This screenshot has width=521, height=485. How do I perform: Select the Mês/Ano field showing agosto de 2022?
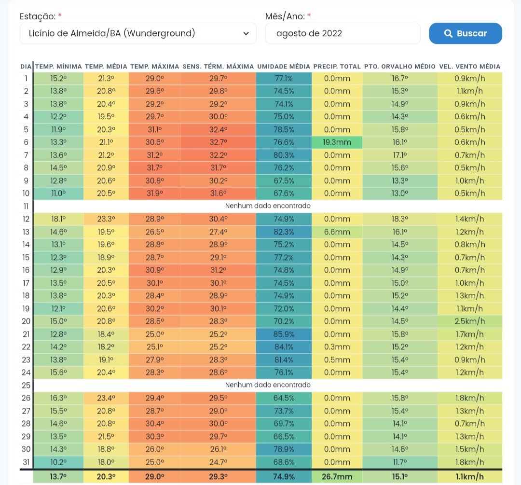(343, 33)
